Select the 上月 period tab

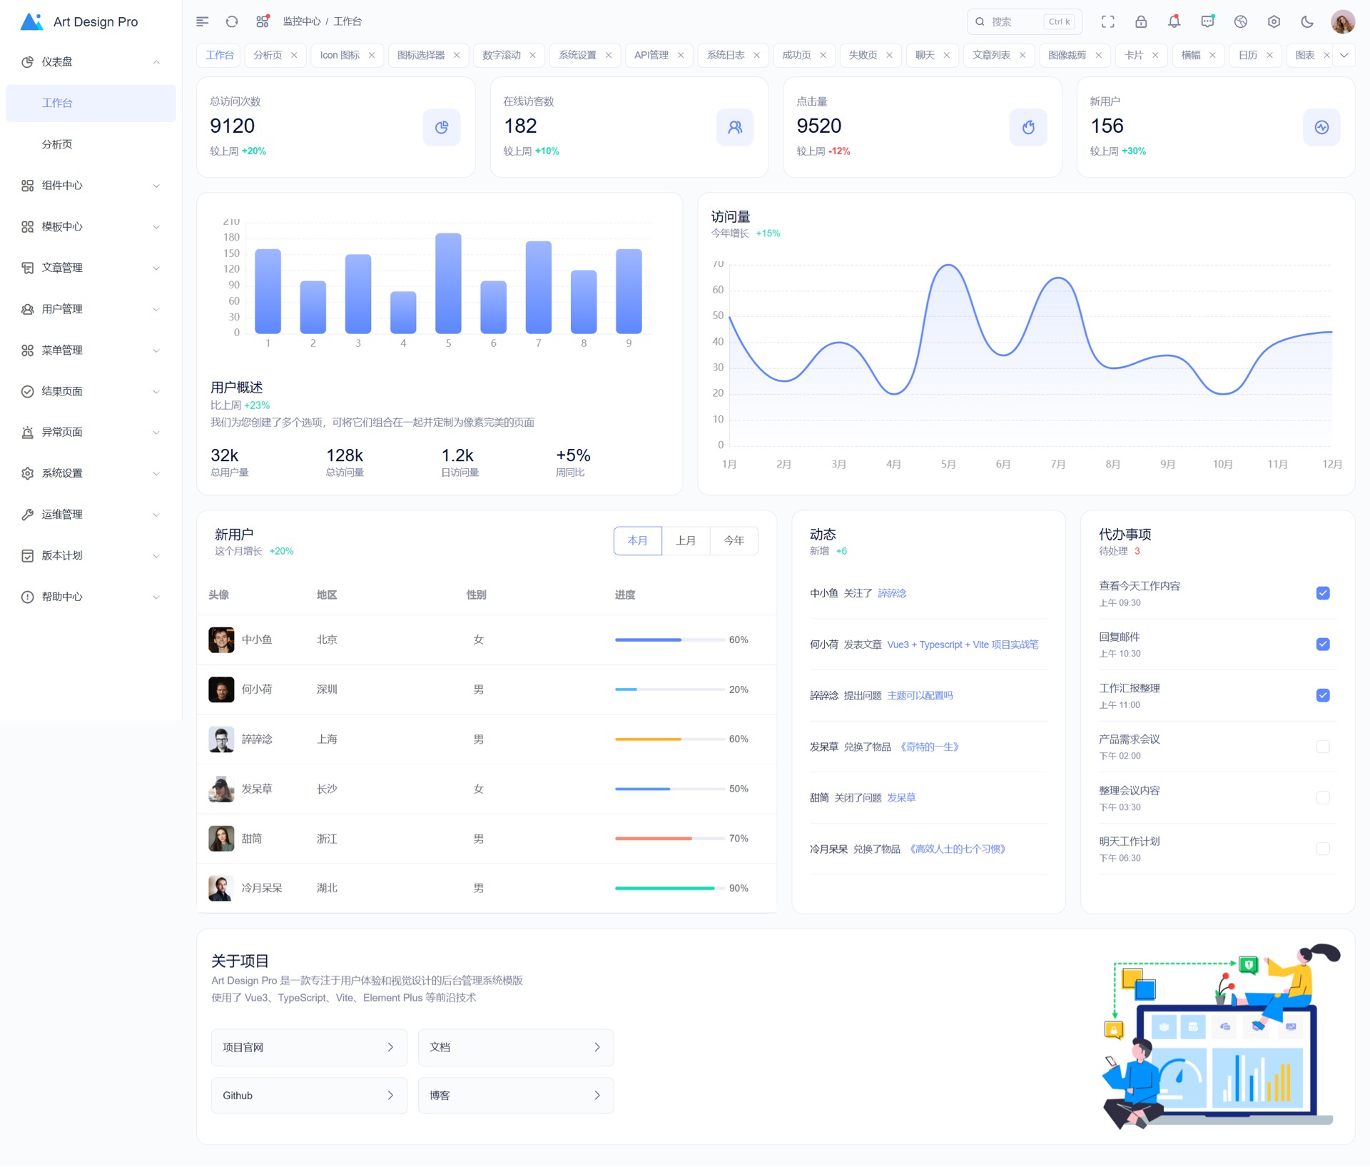(x=686, y=540)
